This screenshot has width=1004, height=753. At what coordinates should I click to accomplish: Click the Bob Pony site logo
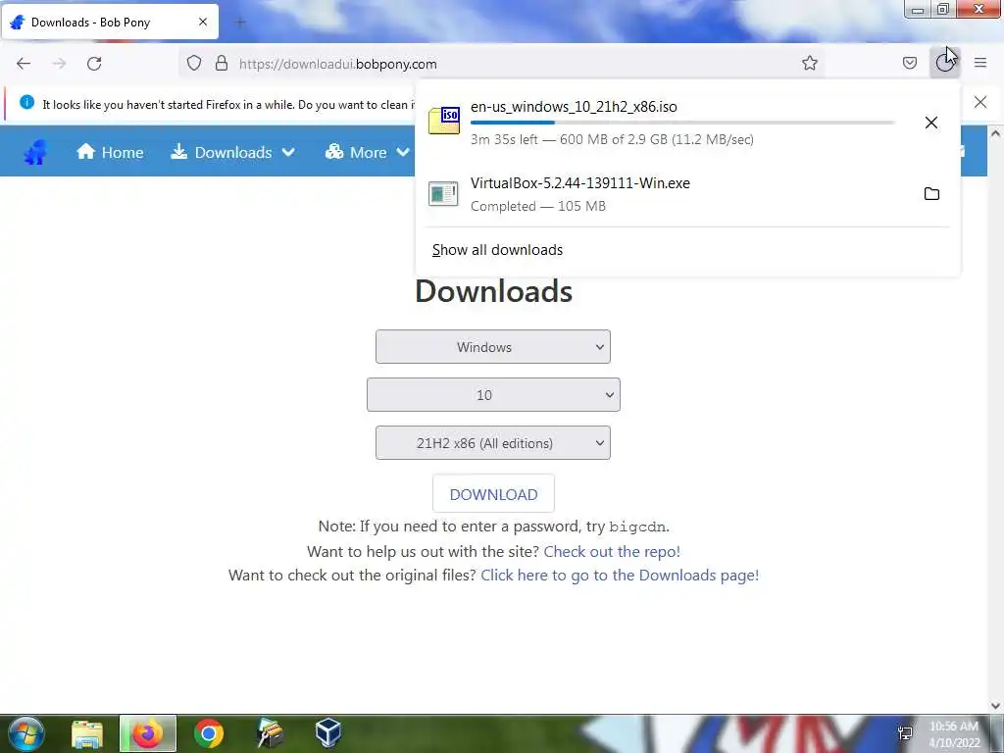pos(36,152)
